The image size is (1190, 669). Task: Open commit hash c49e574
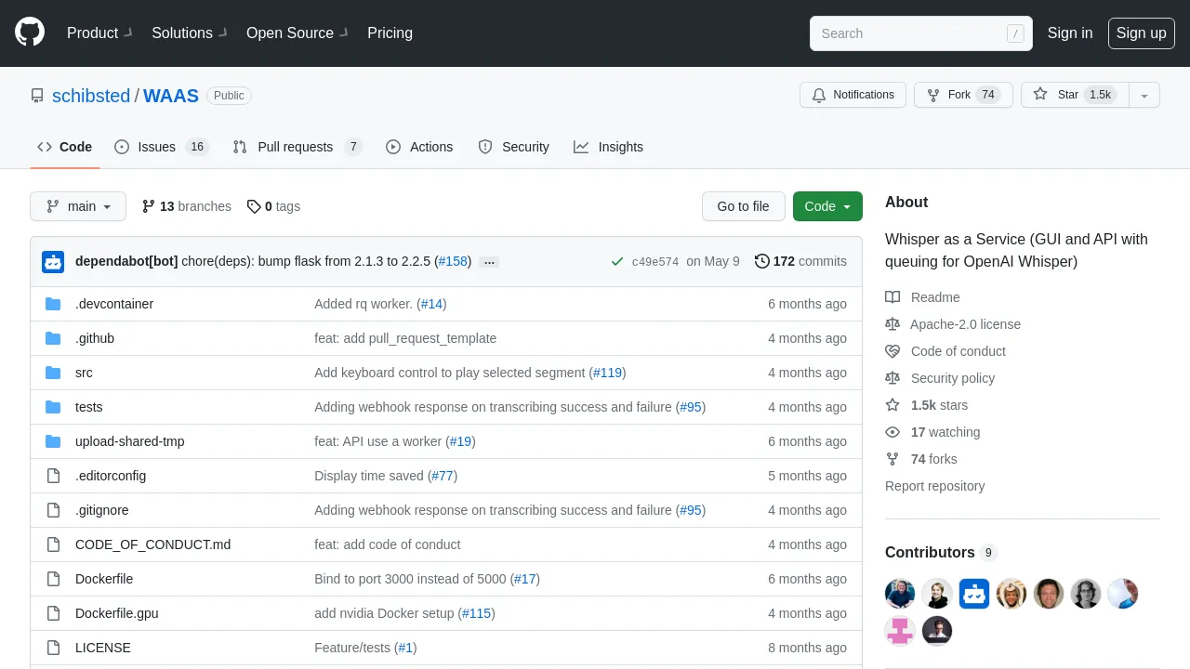(x=655, y=262)
